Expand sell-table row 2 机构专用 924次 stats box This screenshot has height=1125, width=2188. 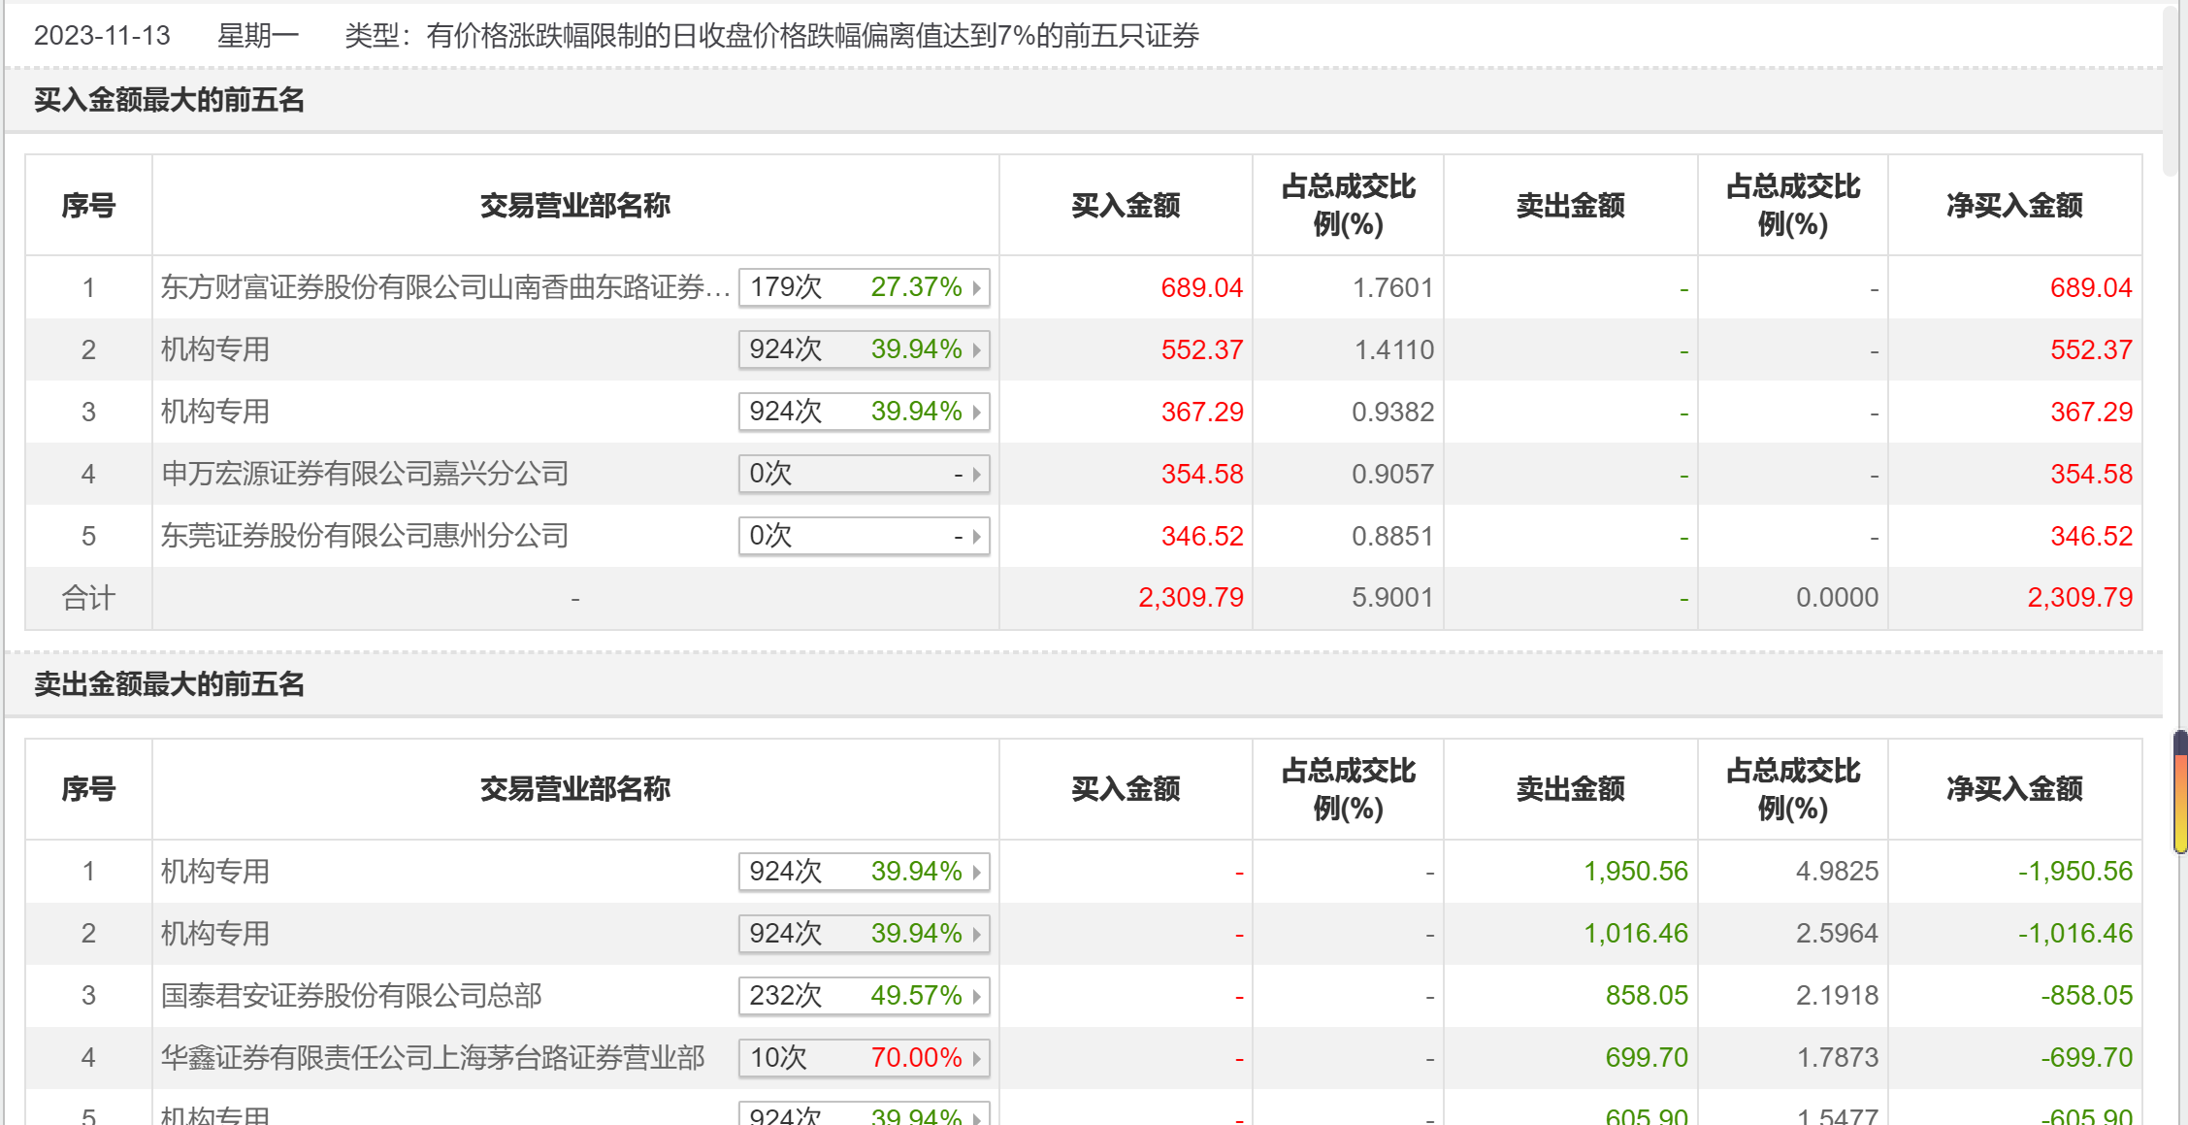(x=863, y=934)
